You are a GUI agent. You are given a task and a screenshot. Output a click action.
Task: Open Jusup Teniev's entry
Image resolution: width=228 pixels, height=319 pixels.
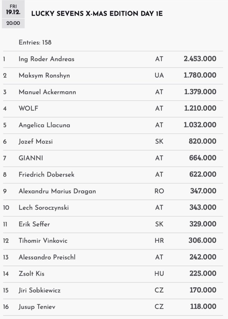point(37,307)
